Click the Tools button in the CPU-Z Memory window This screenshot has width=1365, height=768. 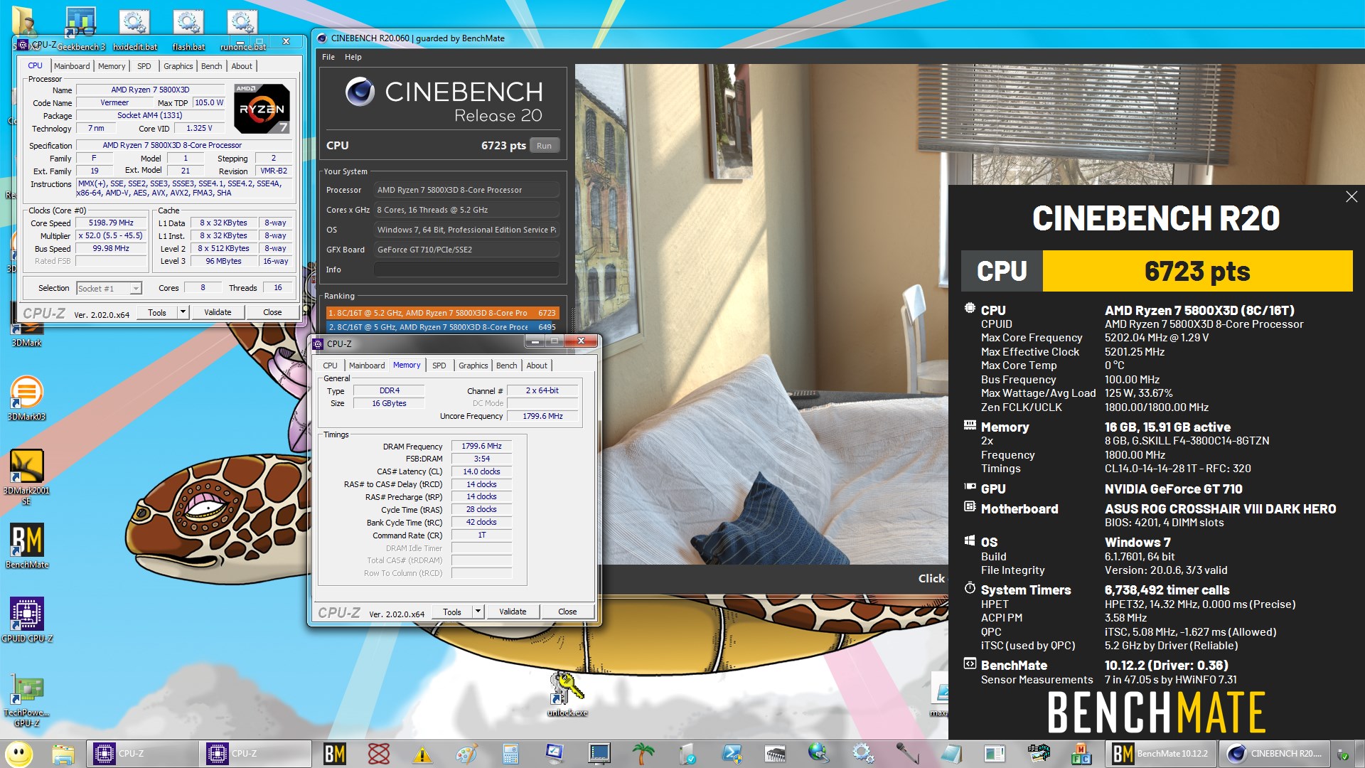click(x=452, y=612)
